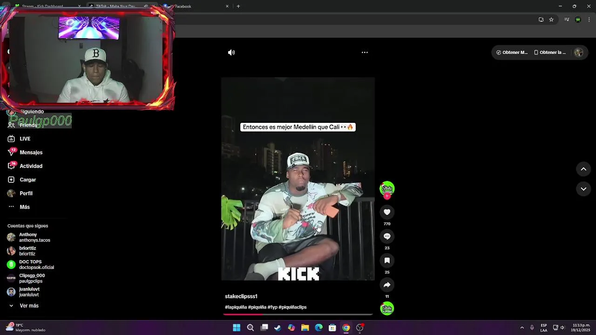Open OBS Studio from the taskbar
Screen dimensions: 596x335
click(x=359, y=328)
